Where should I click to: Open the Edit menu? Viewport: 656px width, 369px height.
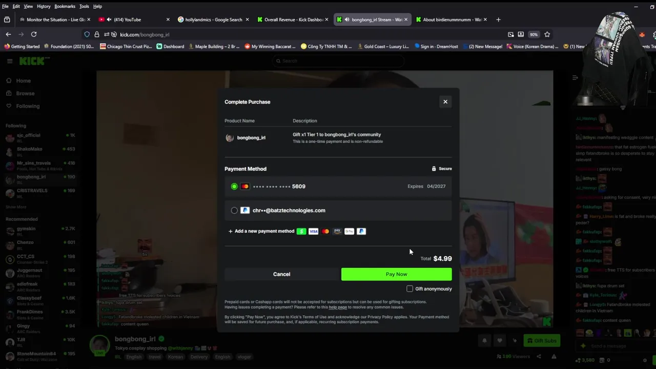16,6
